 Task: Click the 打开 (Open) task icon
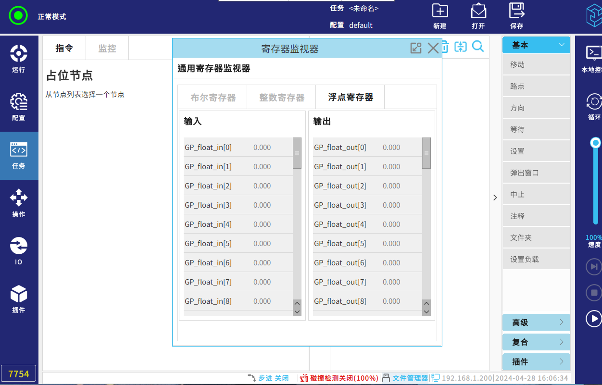pos(478,15)
